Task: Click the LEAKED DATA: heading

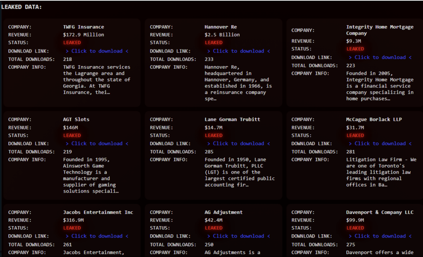Action: 21,7
